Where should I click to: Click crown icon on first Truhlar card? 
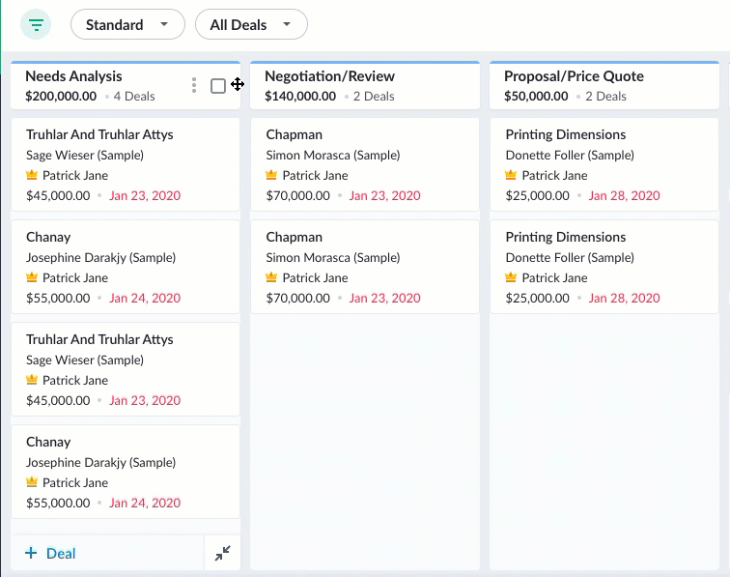[x=32, y=176]
